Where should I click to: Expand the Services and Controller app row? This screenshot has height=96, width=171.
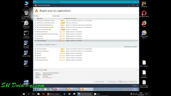[35, 30]
